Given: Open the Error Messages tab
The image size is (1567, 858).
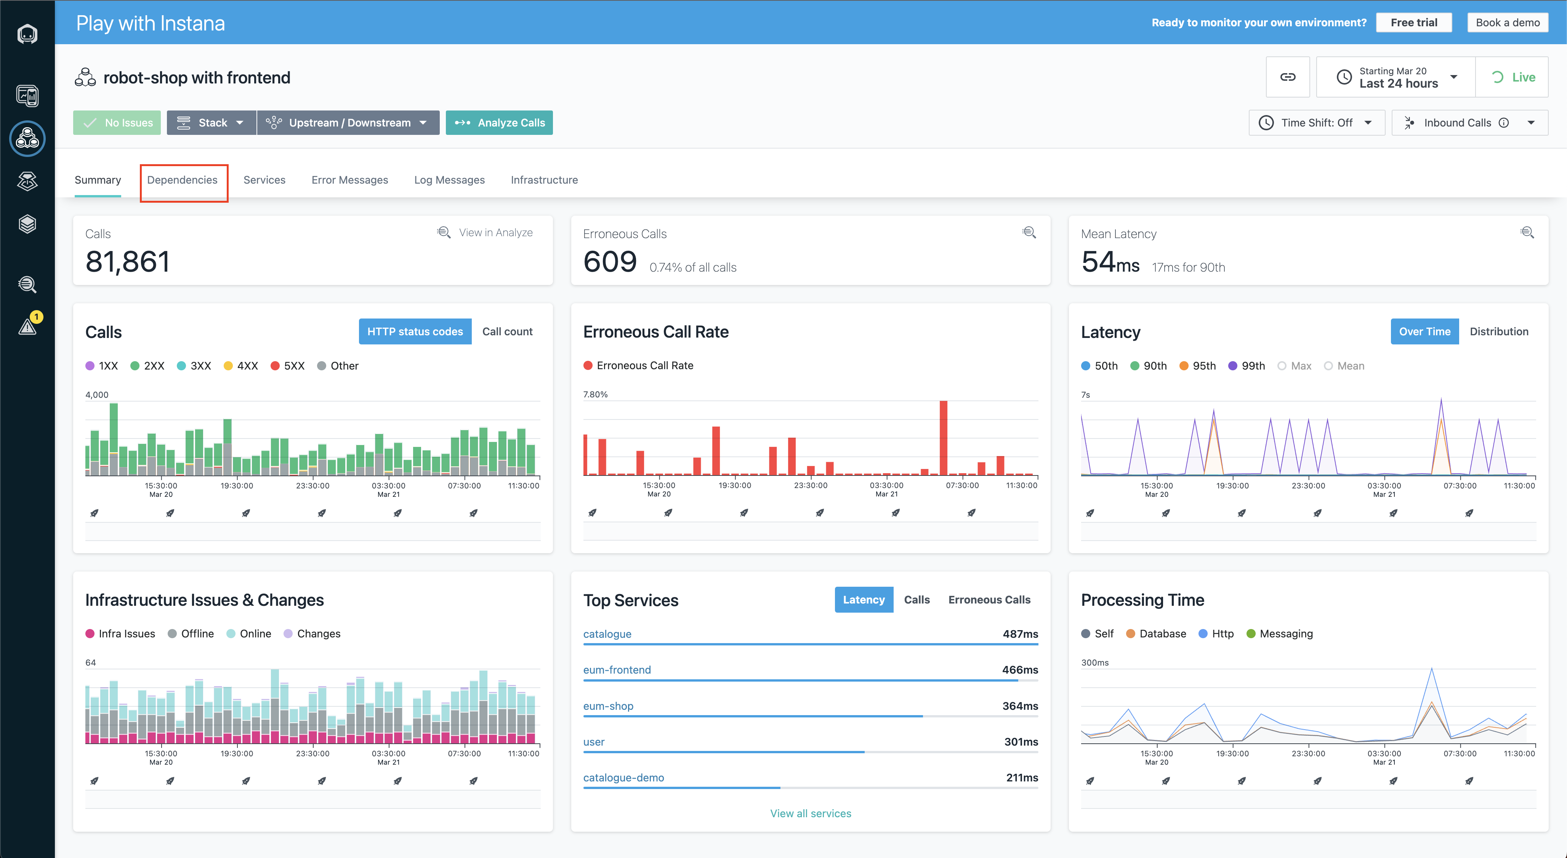Looking at the screenshot, I should [349, 180].
